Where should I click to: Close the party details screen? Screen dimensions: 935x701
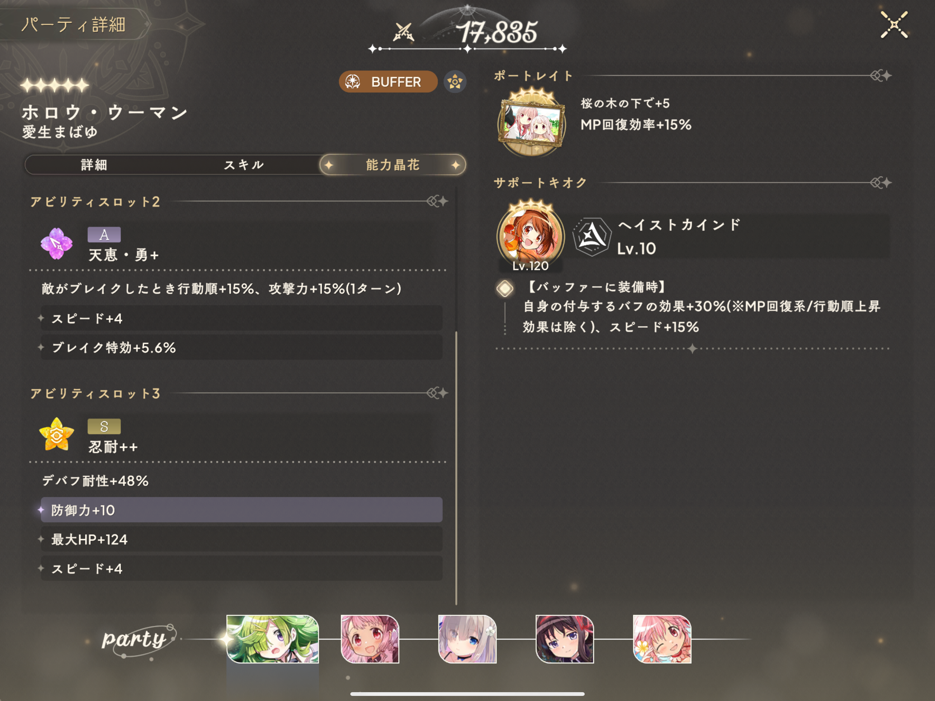(x=894, y=25)
